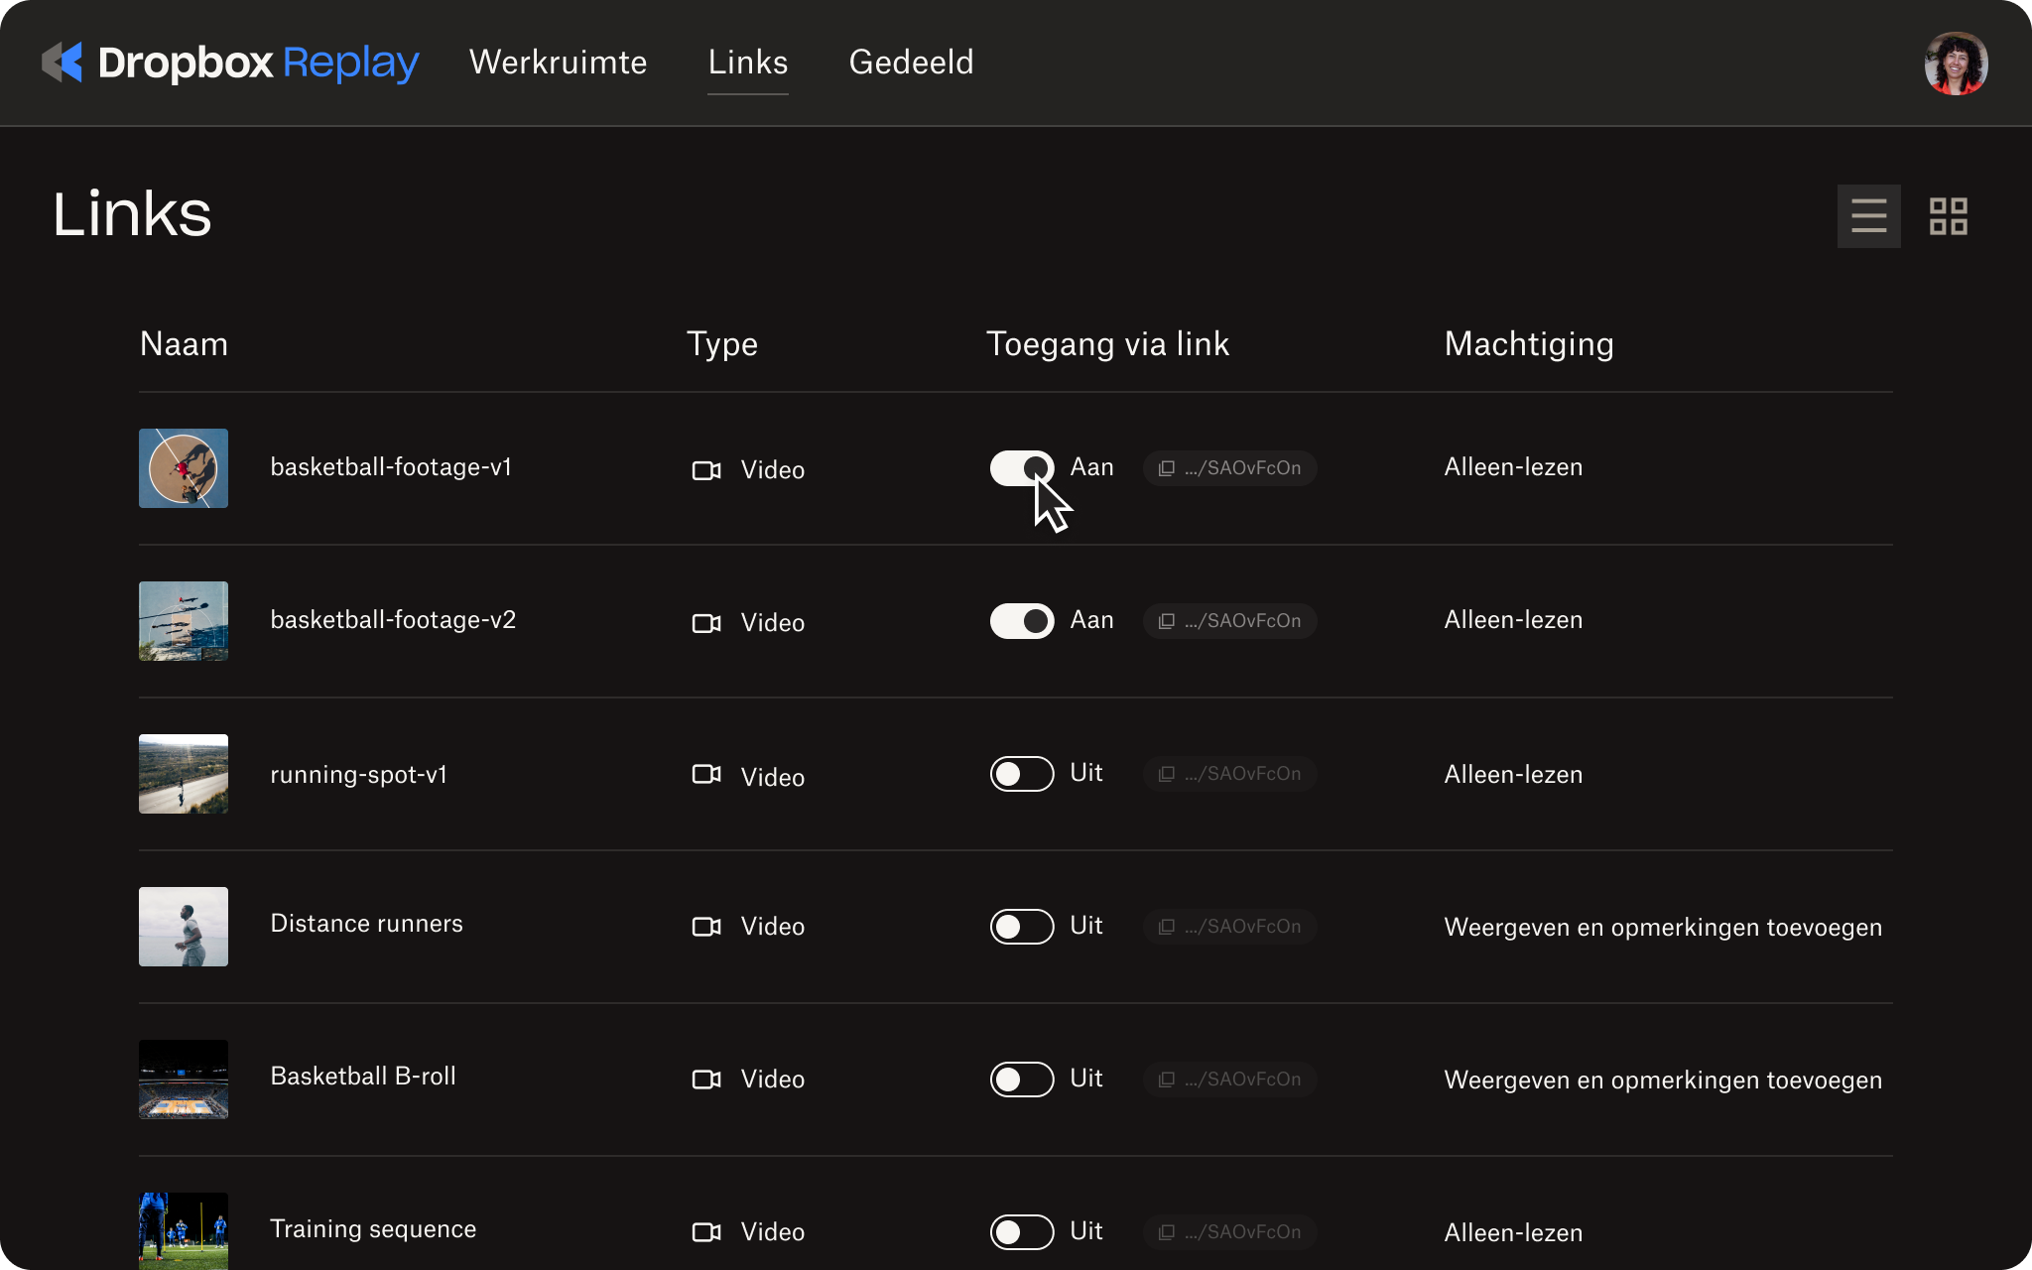
Task: Click the video camera icon for basketball-footage-v2
Action: (706, 623)
